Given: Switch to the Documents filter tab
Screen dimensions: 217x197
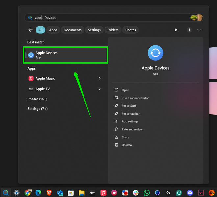Looking at the screenshot, I should pos(72,30).
